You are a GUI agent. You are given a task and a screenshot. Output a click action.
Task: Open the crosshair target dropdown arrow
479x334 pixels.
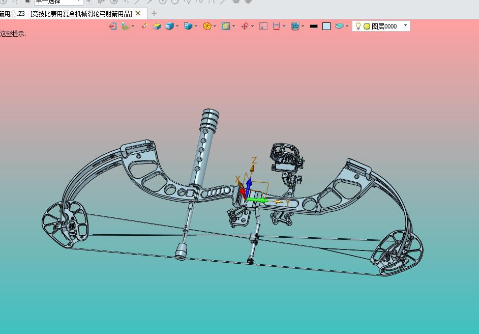(252, 26)
